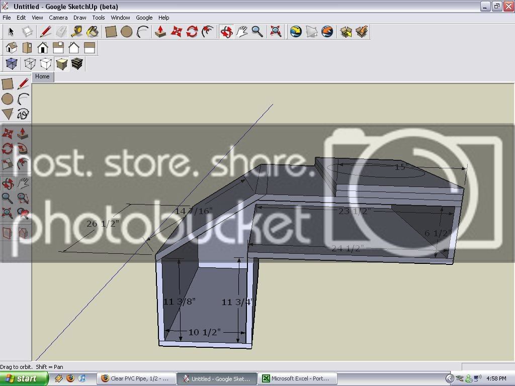Switch to Left view icon
The width and height of the screenshot is (515, 386).
(90, 48)
